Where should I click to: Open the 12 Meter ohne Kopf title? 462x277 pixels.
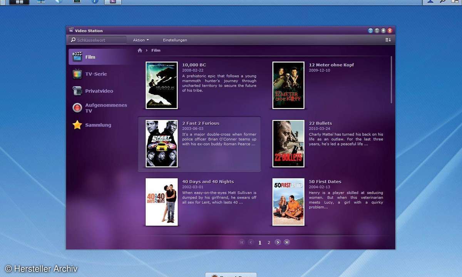(331, 65)
